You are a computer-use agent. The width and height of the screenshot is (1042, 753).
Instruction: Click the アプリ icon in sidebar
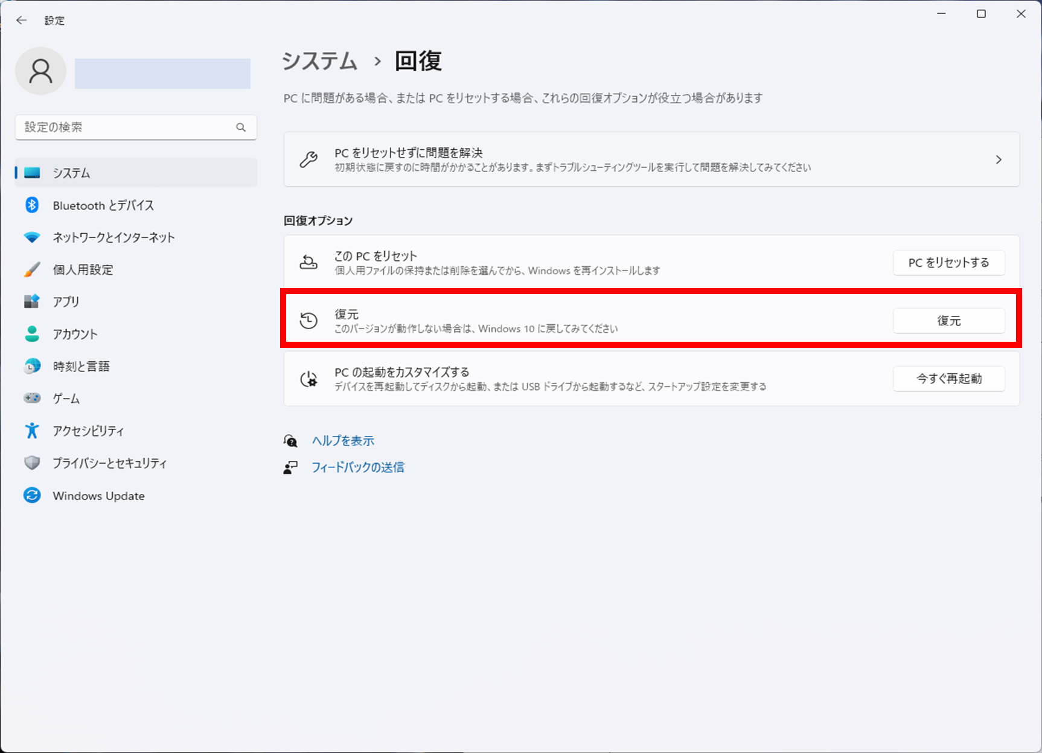(x=32, y=301)
